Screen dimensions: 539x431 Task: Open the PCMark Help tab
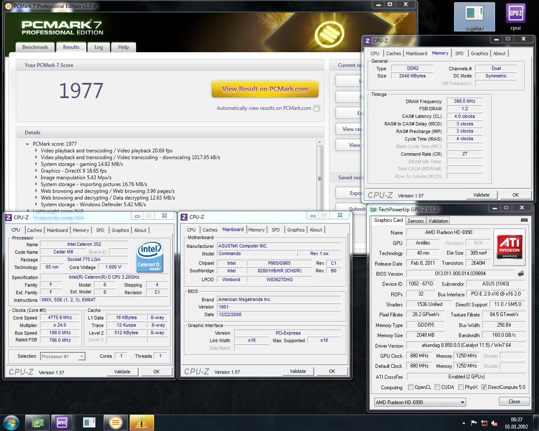[123, 47]
